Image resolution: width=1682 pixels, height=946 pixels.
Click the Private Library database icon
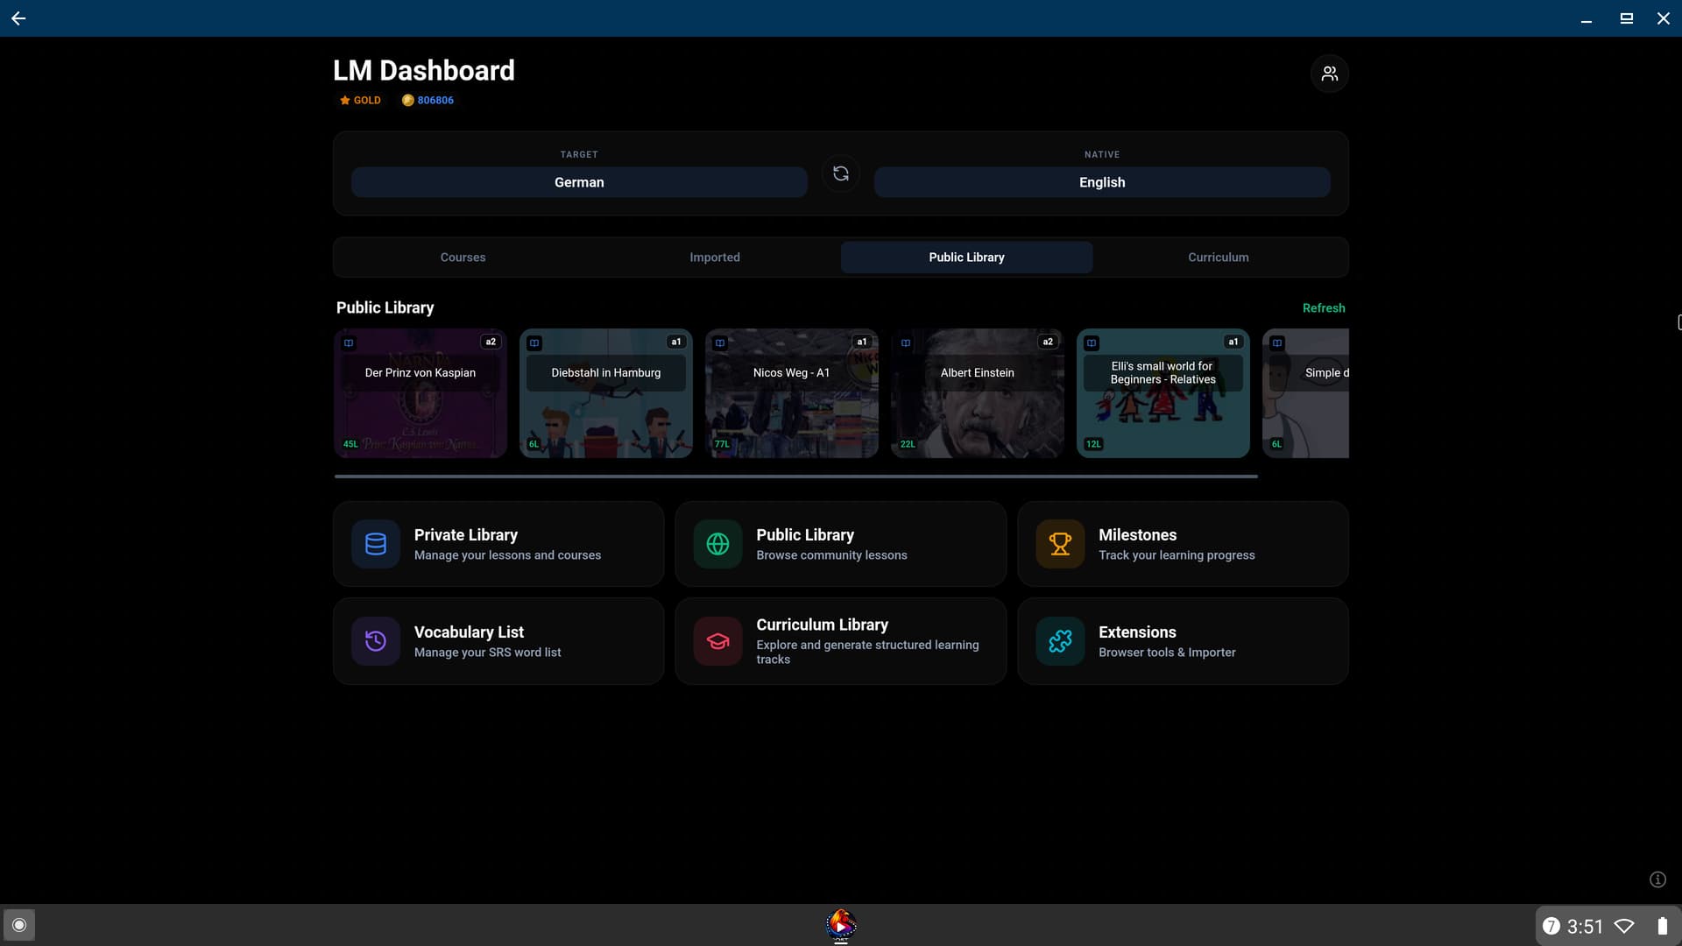pos(376,544)
